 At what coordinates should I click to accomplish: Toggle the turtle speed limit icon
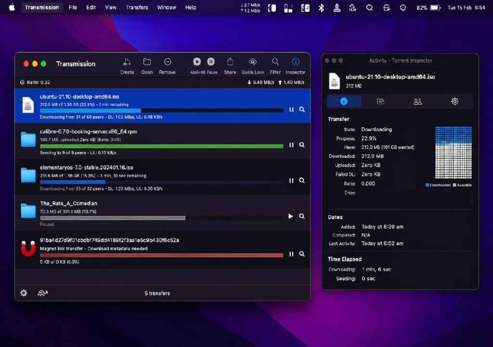43,293
